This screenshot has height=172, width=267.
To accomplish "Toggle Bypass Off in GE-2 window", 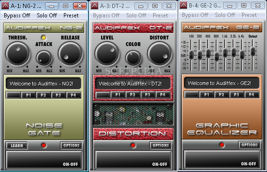I will pos(195,15).
